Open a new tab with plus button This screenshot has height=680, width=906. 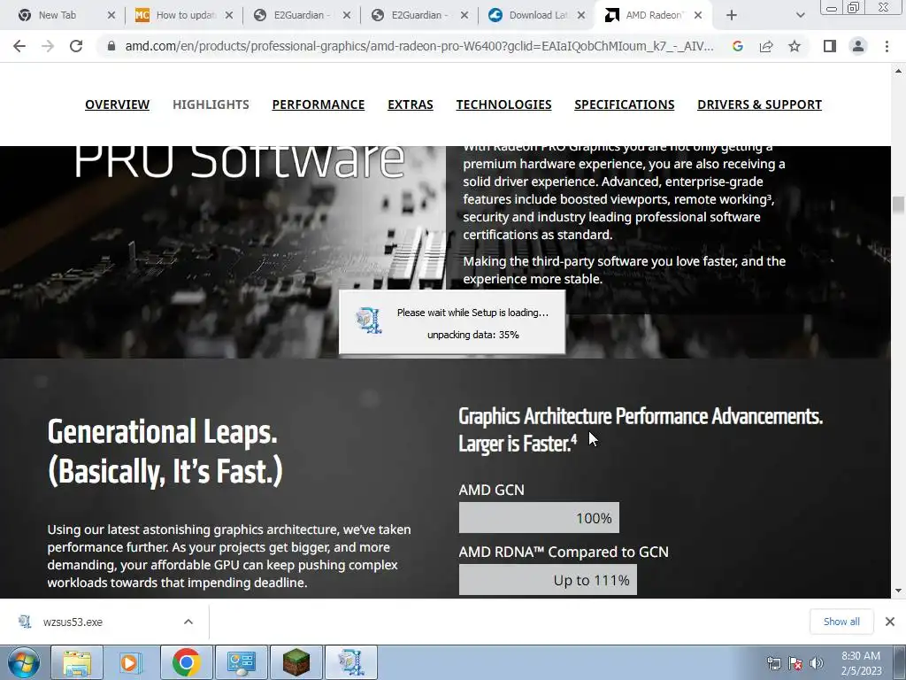[x=732, y=15]
